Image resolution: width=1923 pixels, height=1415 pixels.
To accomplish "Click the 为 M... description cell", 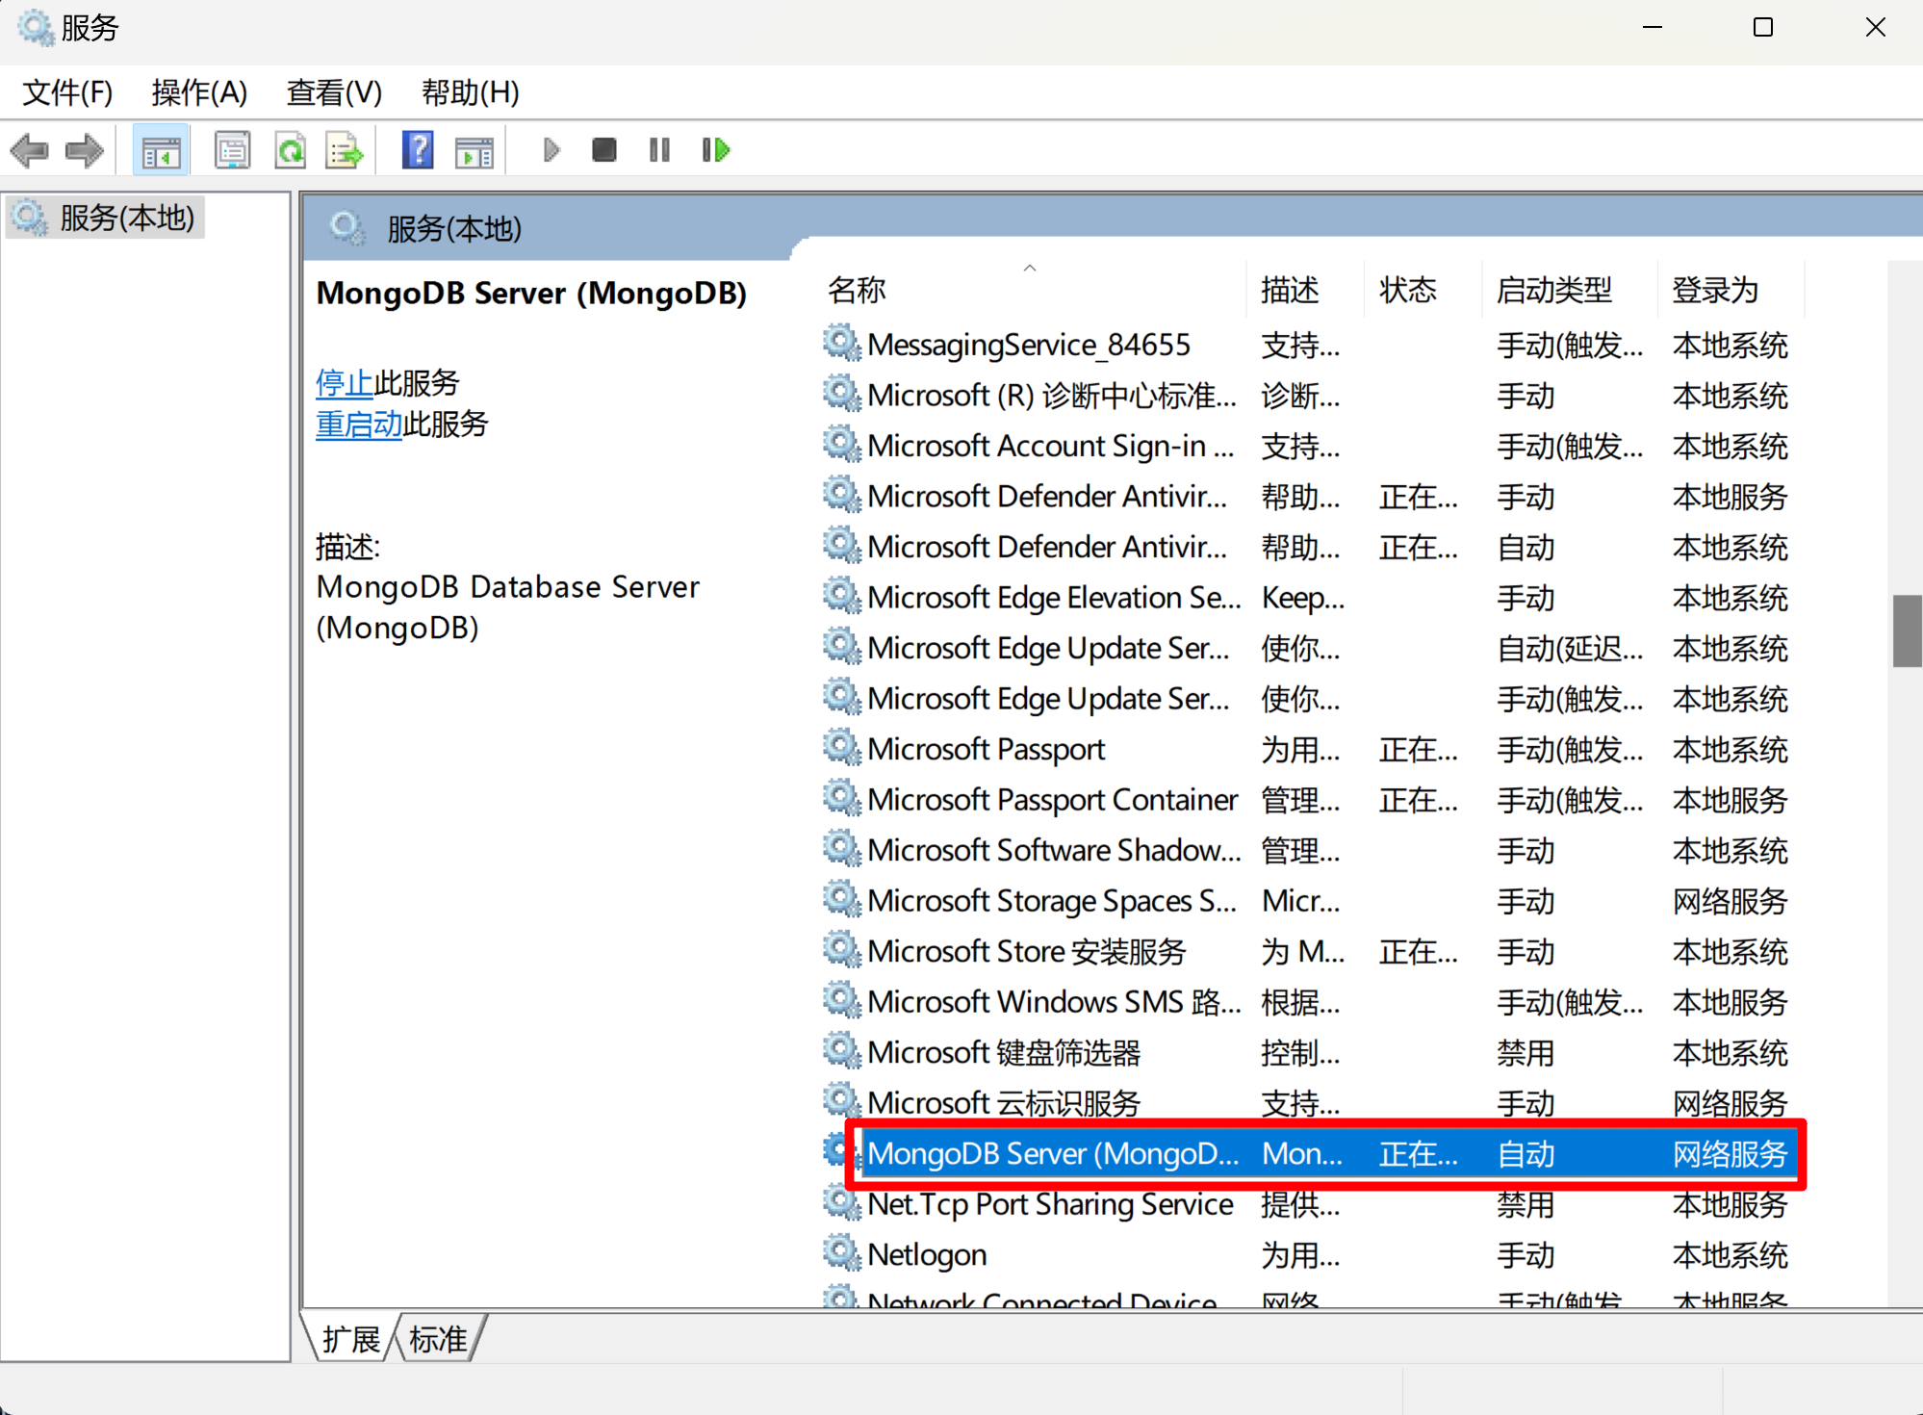I will [1303, 952].
